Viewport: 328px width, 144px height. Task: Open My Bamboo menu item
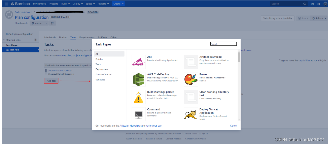pos(40,4)
